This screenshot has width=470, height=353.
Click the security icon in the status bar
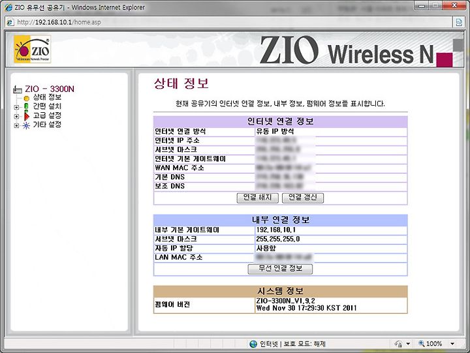(398, 344)
